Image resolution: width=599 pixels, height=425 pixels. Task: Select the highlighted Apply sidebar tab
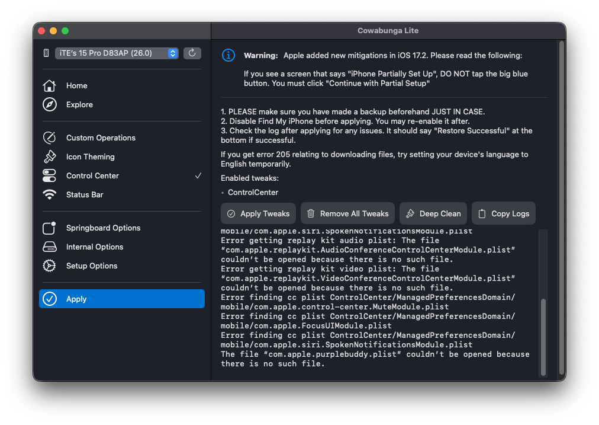pyautogui.click(x=122, y=299)
